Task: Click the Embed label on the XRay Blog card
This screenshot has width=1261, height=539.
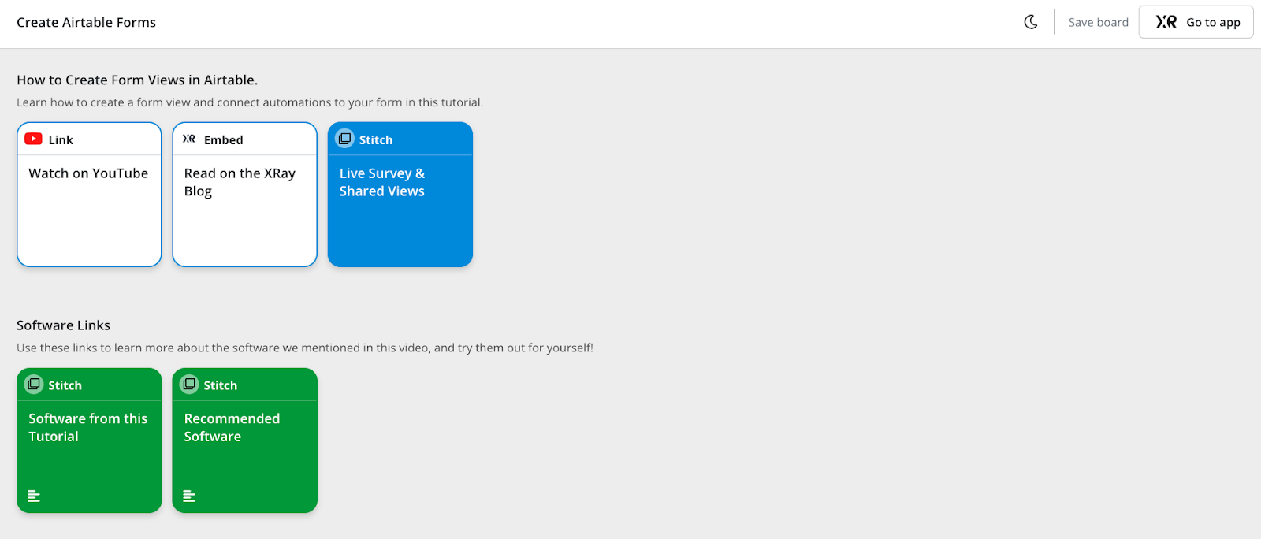Action: tap(224, 139)
